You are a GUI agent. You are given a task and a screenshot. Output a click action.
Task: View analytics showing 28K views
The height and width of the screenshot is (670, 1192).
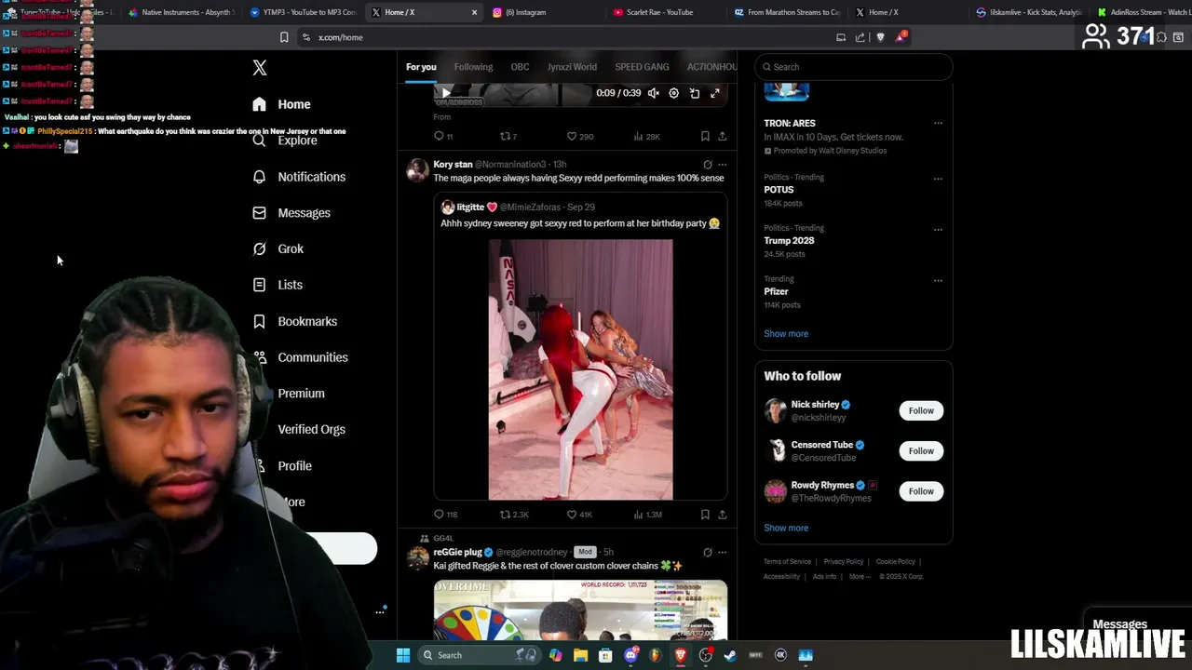[x=646, y=136]
